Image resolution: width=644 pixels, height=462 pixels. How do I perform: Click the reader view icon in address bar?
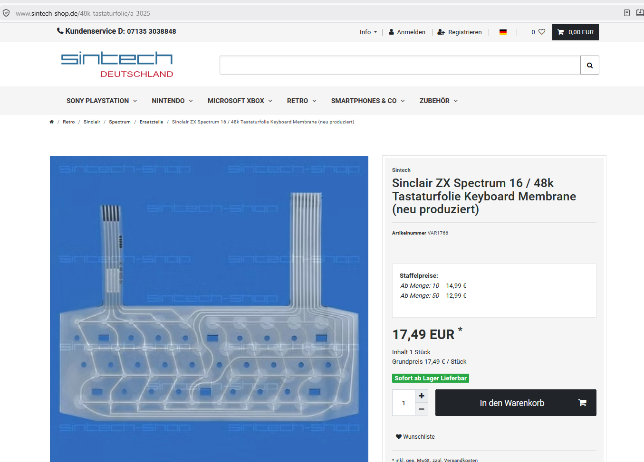coord(627,13)
